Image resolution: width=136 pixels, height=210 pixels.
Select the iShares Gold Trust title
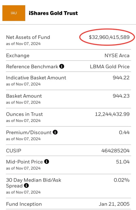53,13
